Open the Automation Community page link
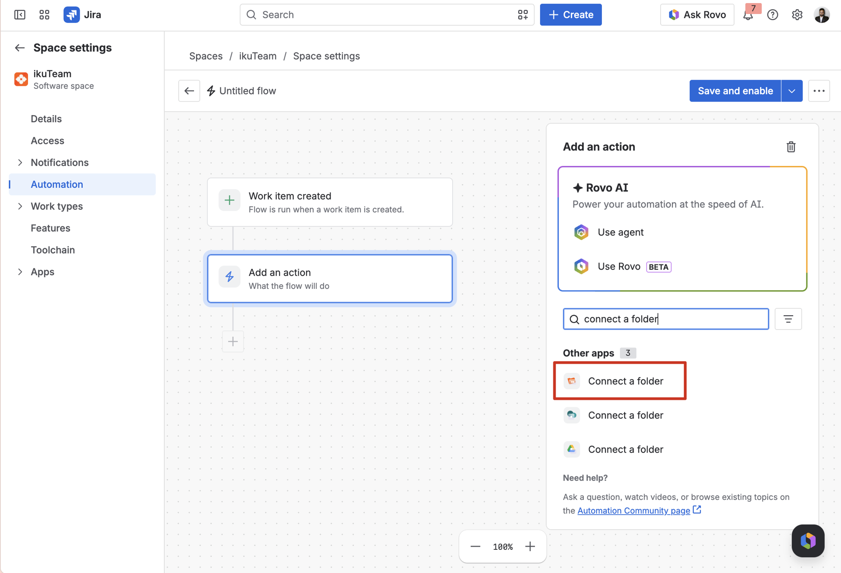The image size is (841, 573). [x=633, y=510]
